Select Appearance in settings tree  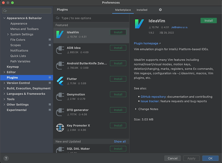click(19, 24)
